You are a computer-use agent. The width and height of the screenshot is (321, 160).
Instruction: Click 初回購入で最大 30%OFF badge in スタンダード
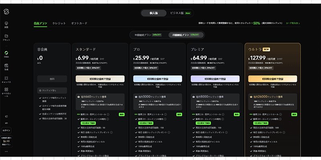(88, 68)
